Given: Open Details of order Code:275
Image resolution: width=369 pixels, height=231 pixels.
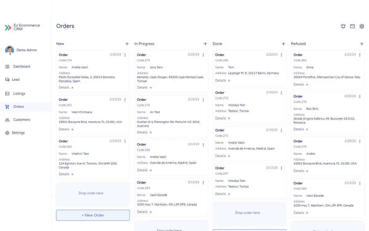Looking at the screenshot, I should [301, 171].
